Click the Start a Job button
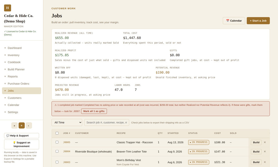 pos(258,21)
